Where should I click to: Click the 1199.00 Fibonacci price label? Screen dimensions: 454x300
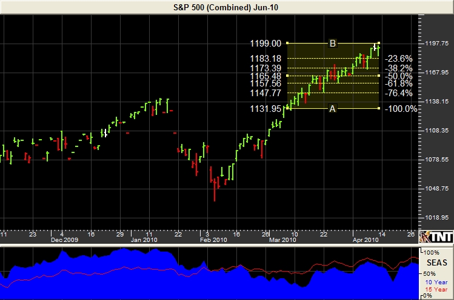tap(265, 44)
